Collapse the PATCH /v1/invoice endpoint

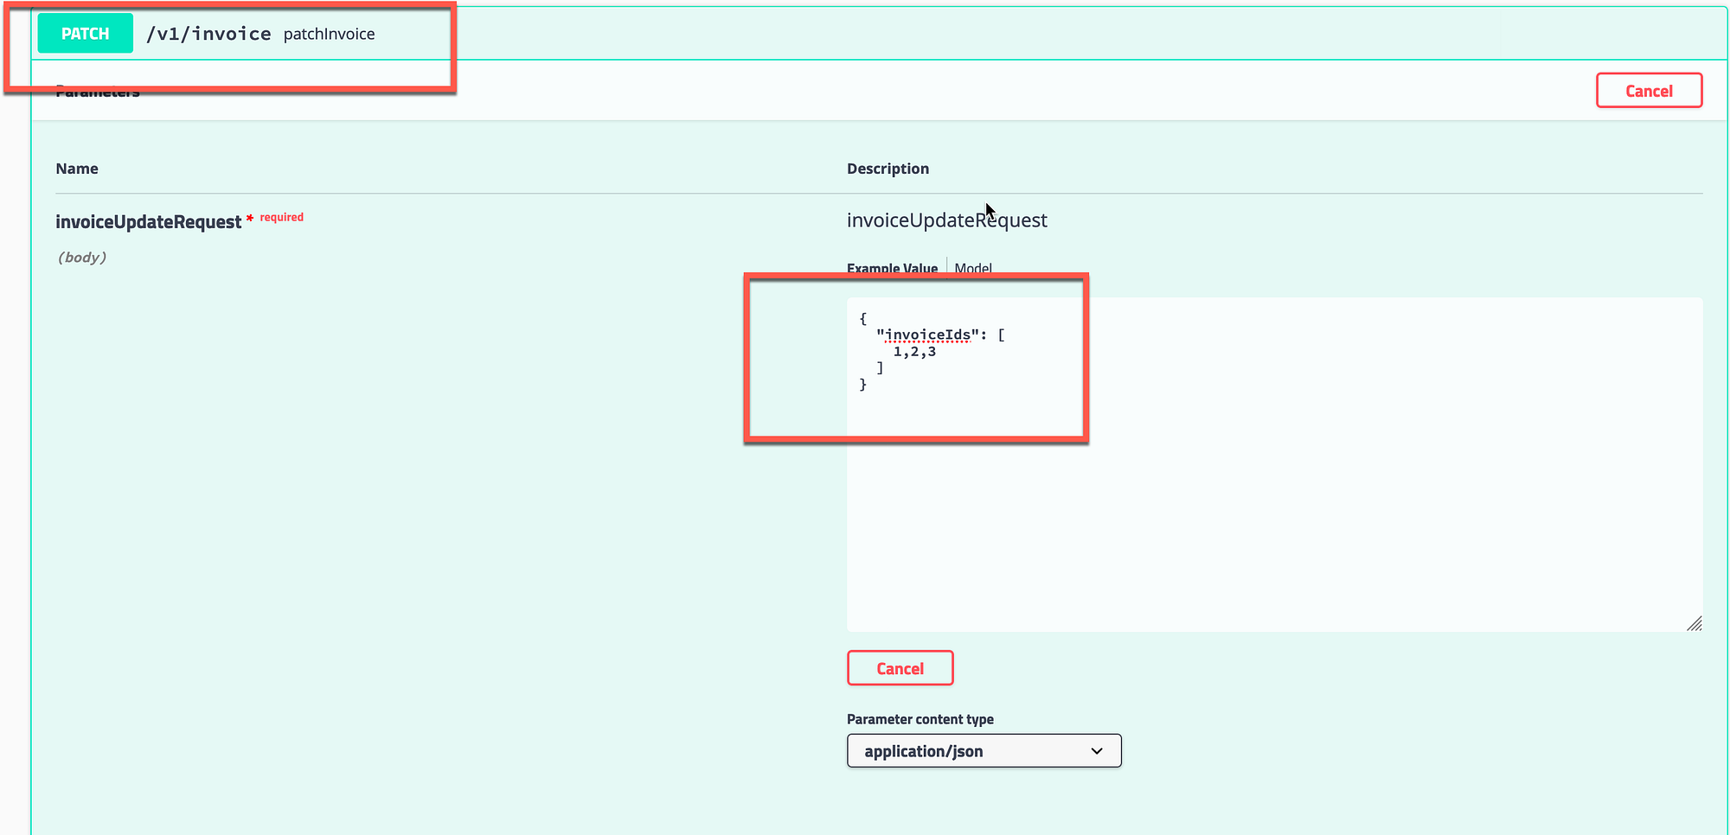(605, 33)
